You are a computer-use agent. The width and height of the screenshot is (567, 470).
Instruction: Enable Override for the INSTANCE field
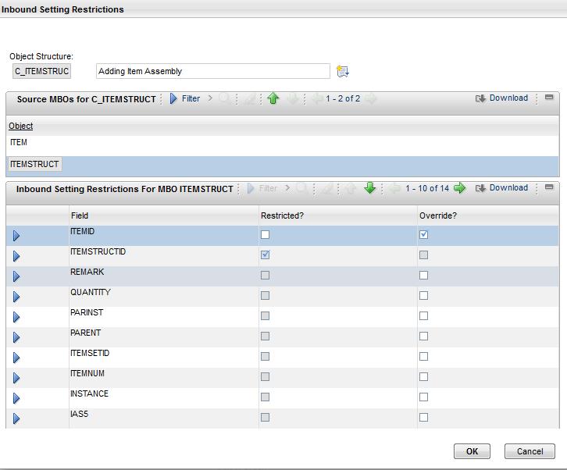423,397
